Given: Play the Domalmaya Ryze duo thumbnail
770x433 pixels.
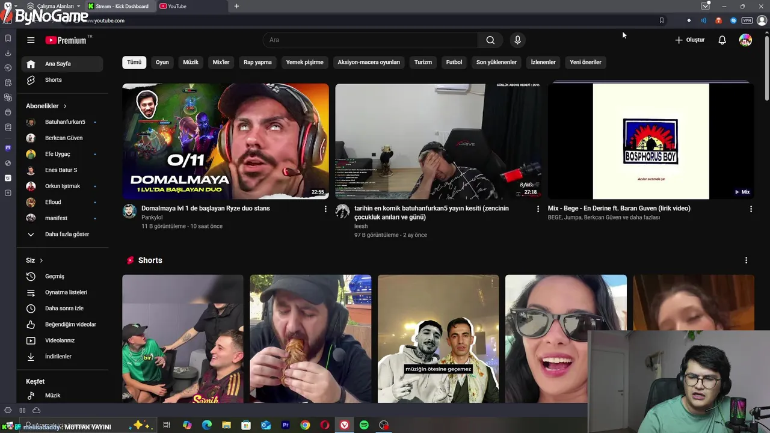Looking at the screenshot, I should [226, 141].
